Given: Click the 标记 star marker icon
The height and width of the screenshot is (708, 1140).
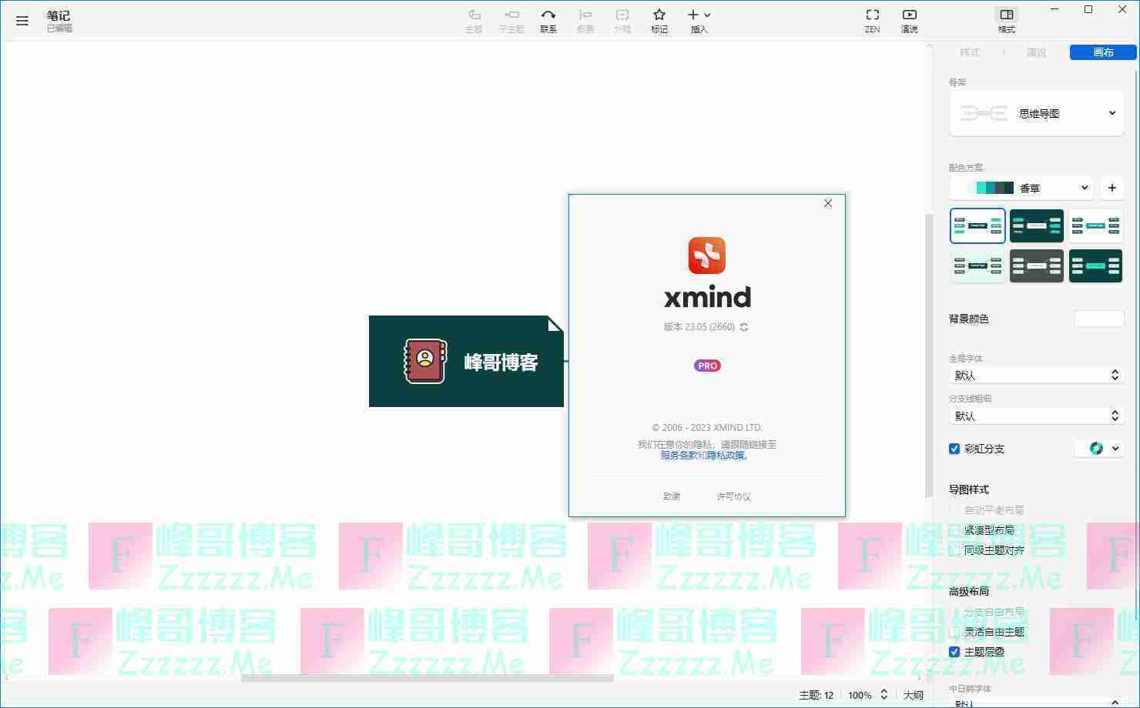Looking at the screenshot, I should pyautogui.click(x=659, y=21).
